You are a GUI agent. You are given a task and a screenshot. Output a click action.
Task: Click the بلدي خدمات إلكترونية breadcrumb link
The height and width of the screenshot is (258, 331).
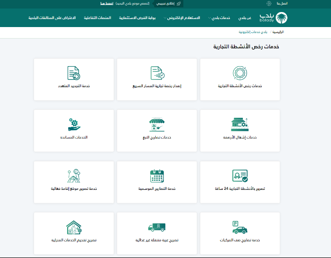[x=253, y=32]
